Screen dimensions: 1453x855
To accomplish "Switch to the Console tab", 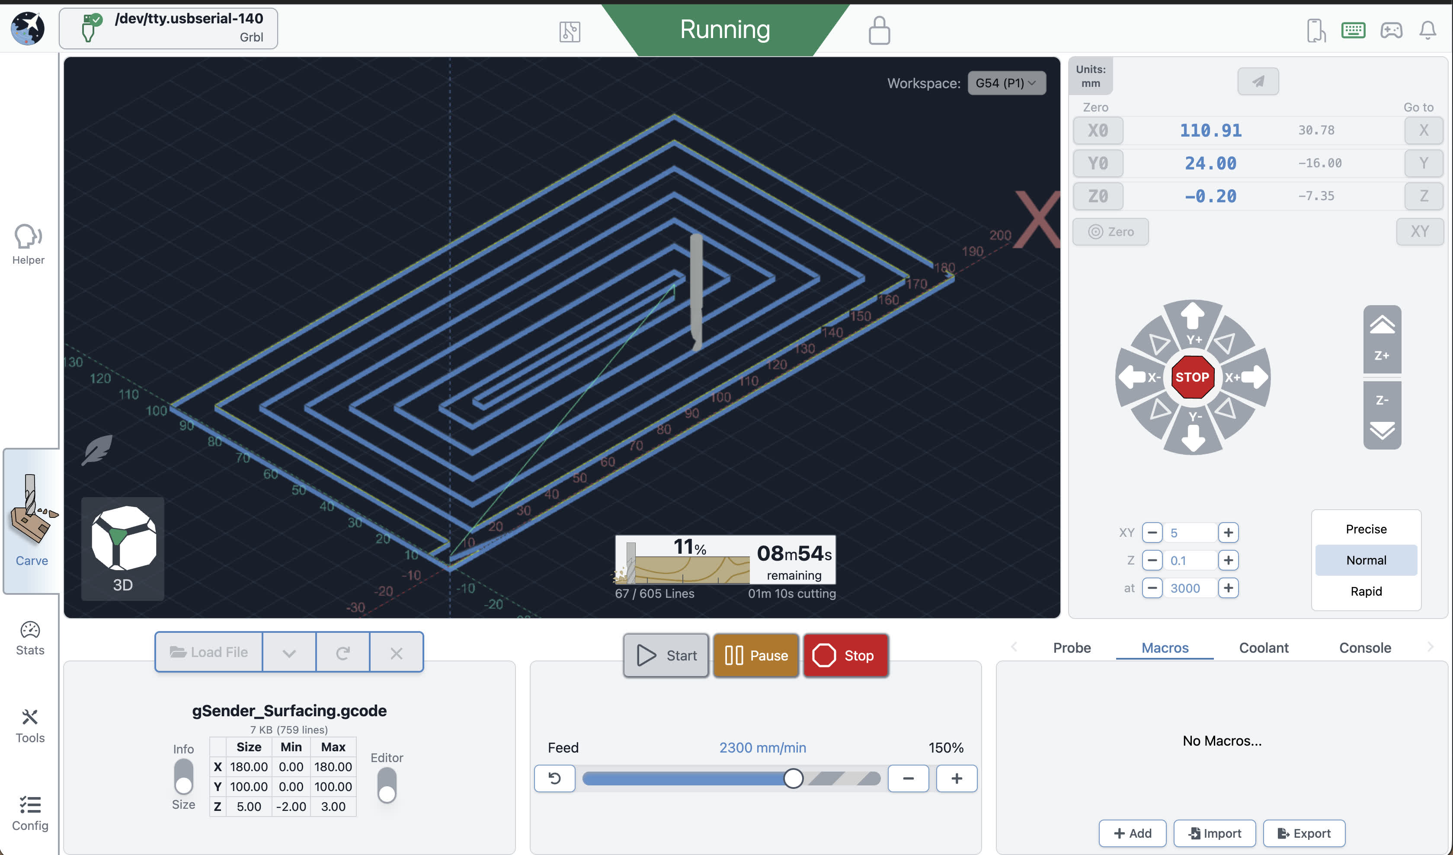I will [x=1364, y=648].
